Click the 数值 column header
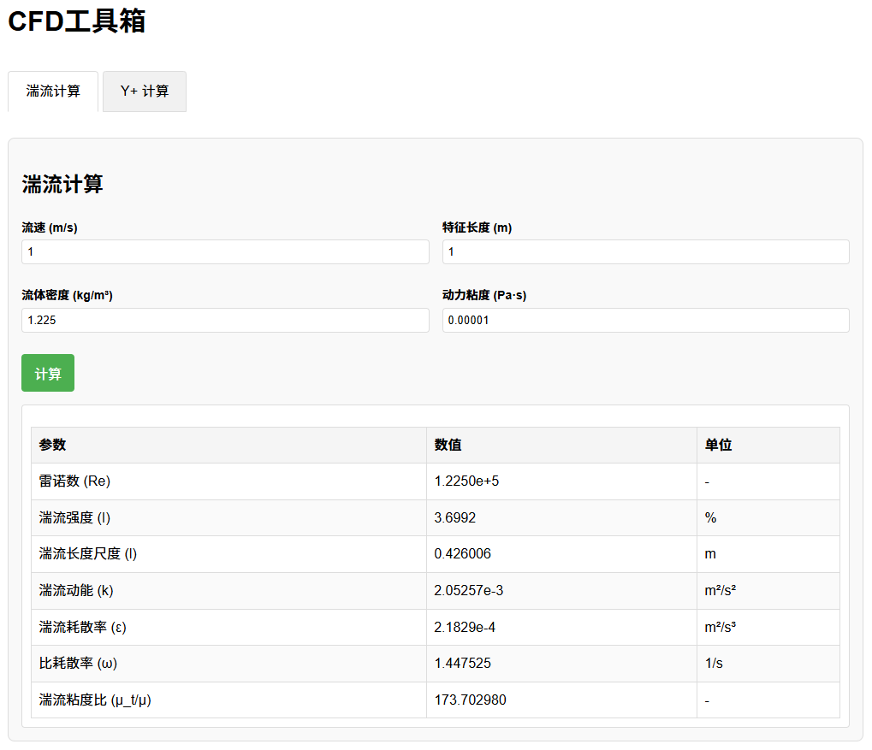Screen dimensions: 872x750 coord(448,446)
